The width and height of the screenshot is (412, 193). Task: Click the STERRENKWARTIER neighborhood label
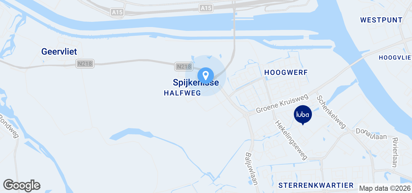point(316,185)
